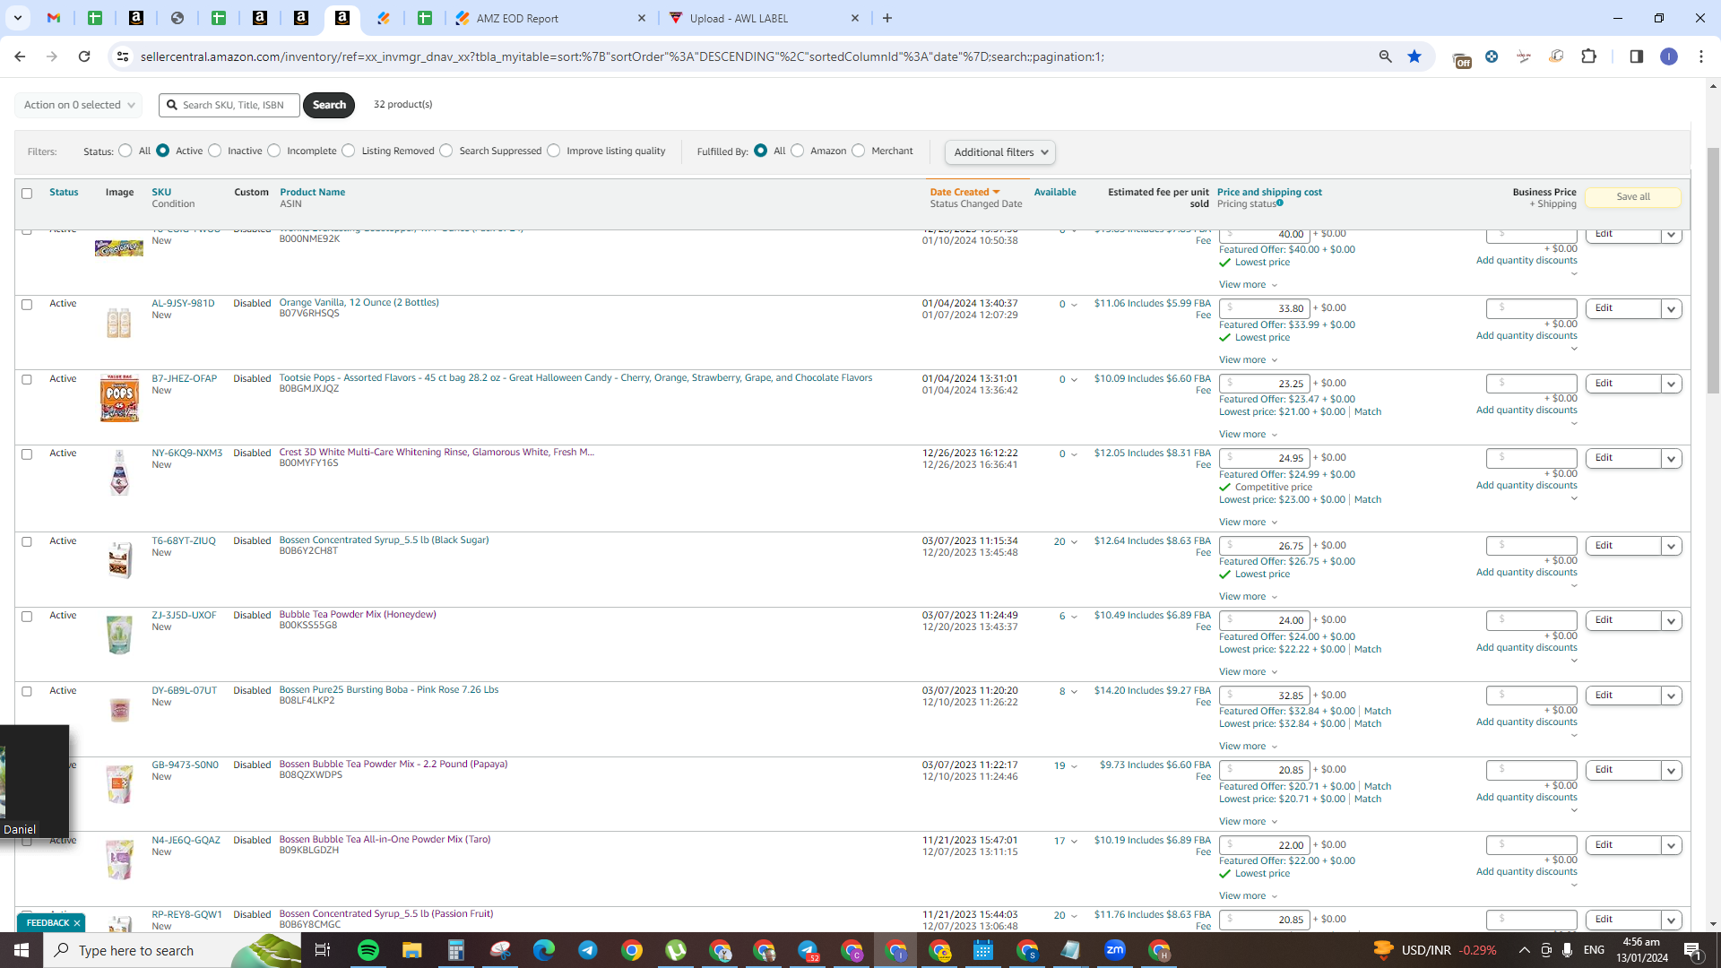Open the notifications center icon

pos(1692,950)
